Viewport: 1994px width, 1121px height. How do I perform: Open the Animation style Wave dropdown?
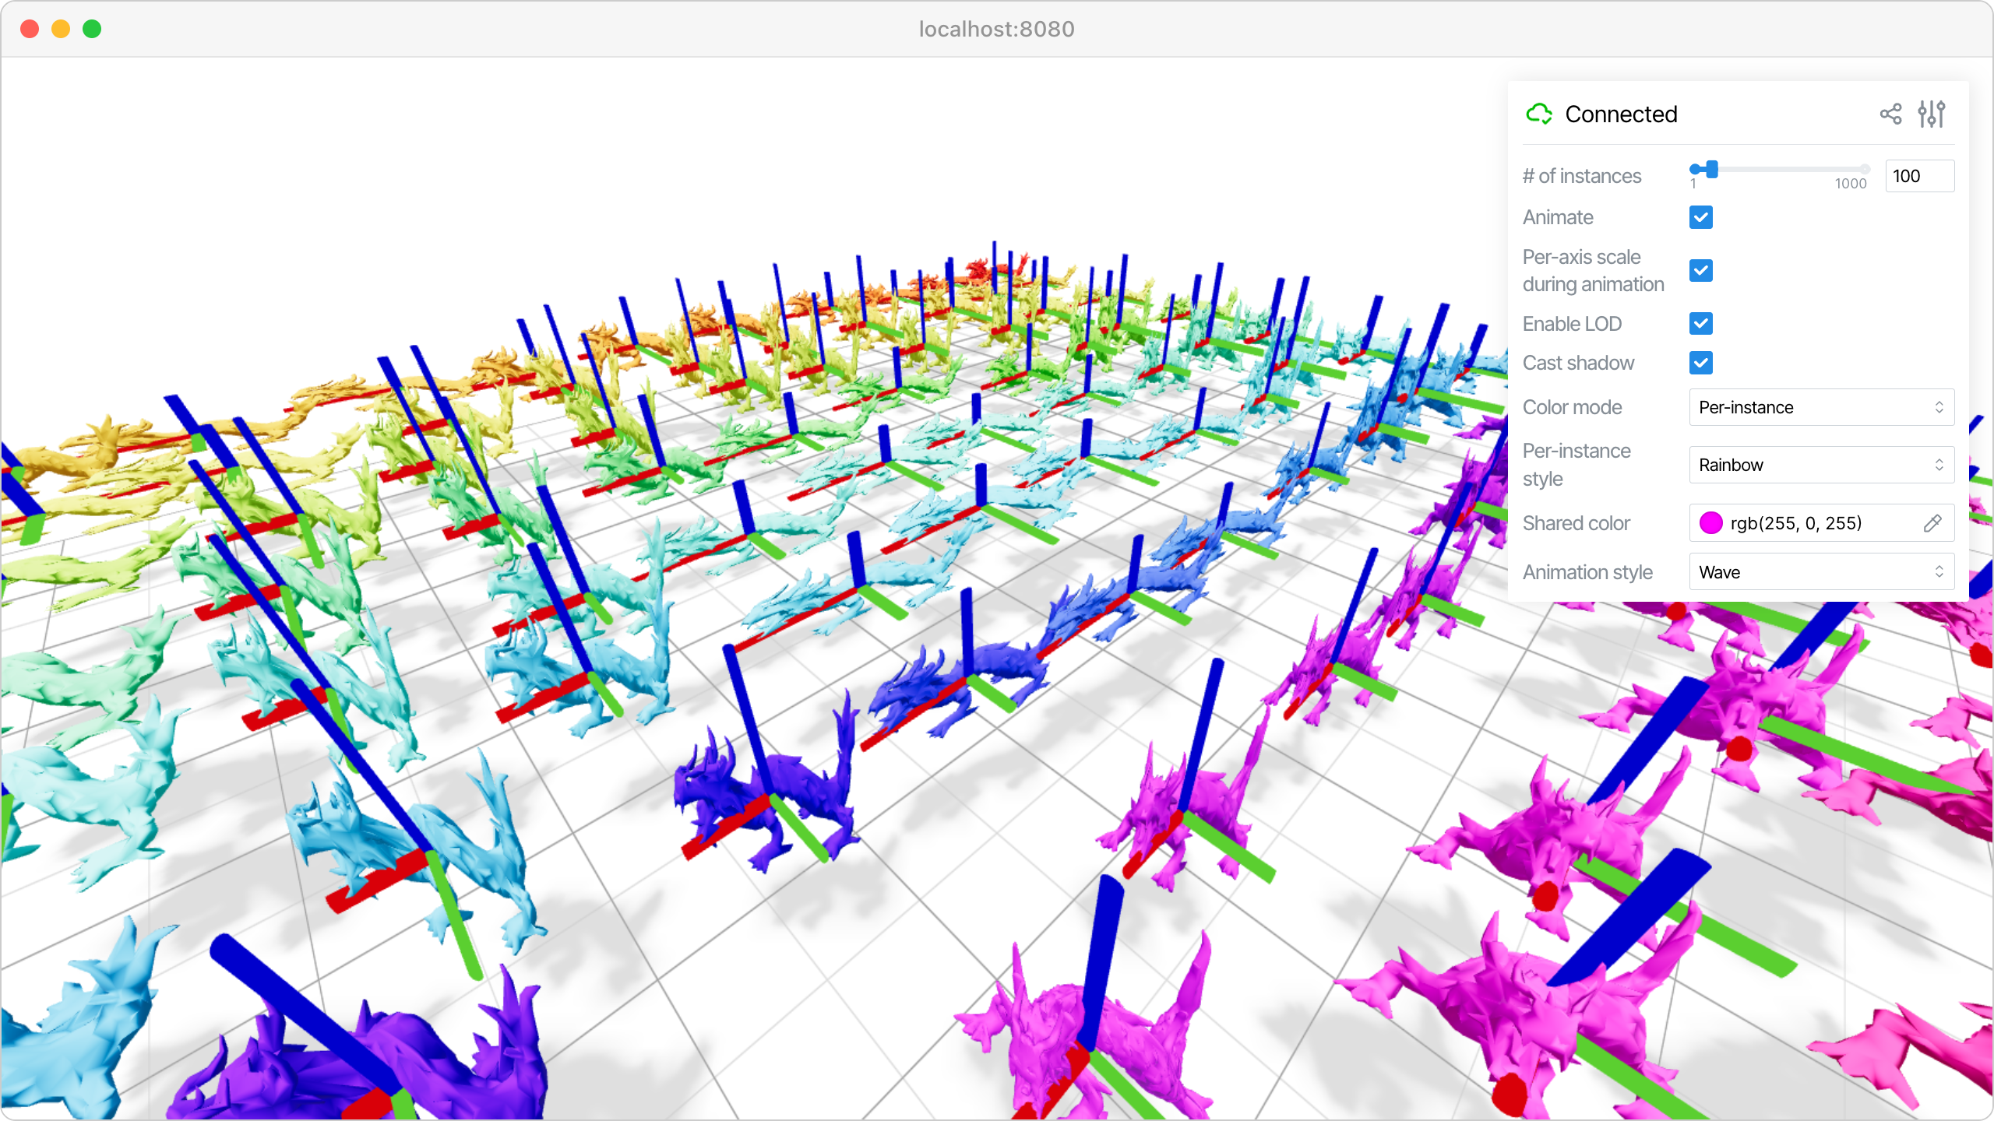tap(1822, 572)
